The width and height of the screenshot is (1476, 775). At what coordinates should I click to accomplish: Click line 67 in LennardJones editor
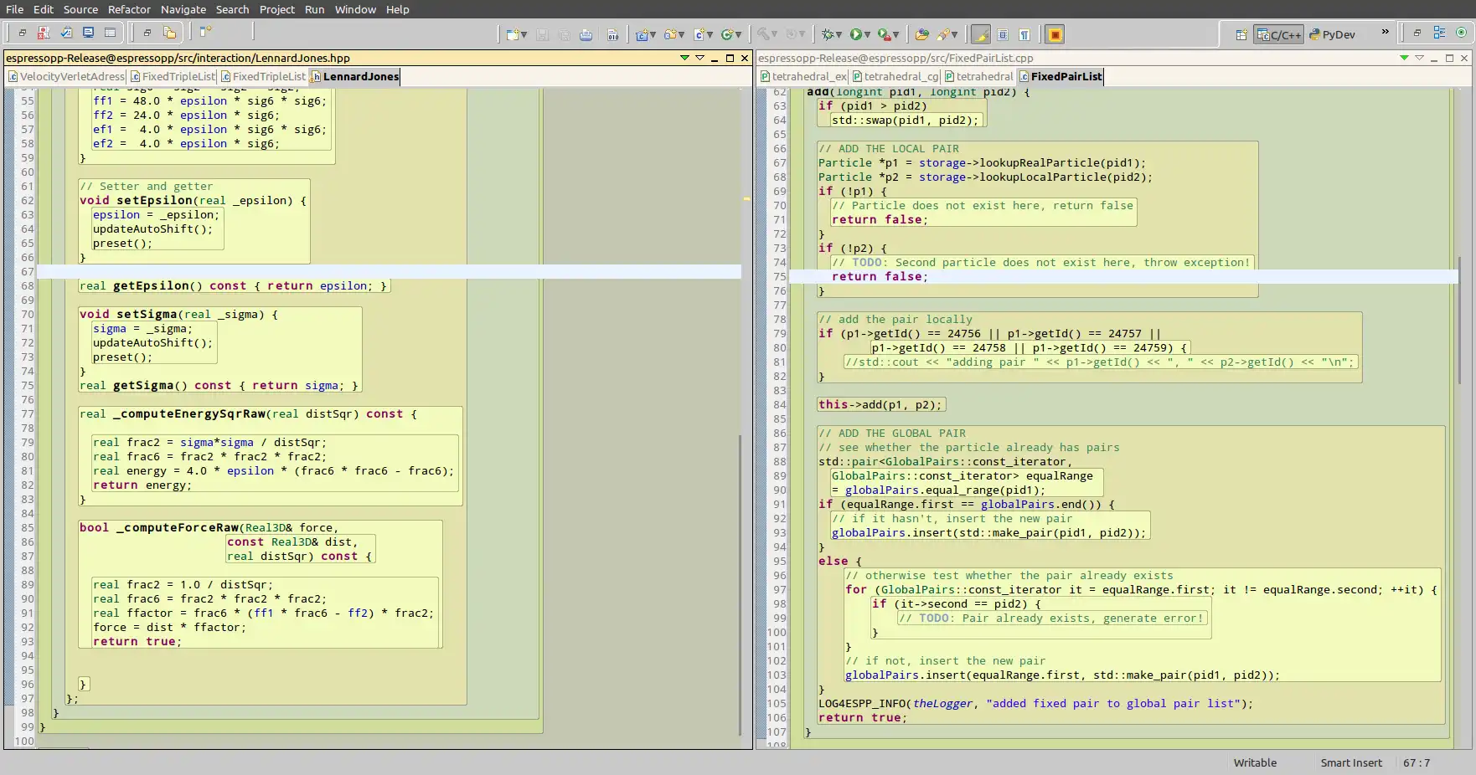pos(390,271)
